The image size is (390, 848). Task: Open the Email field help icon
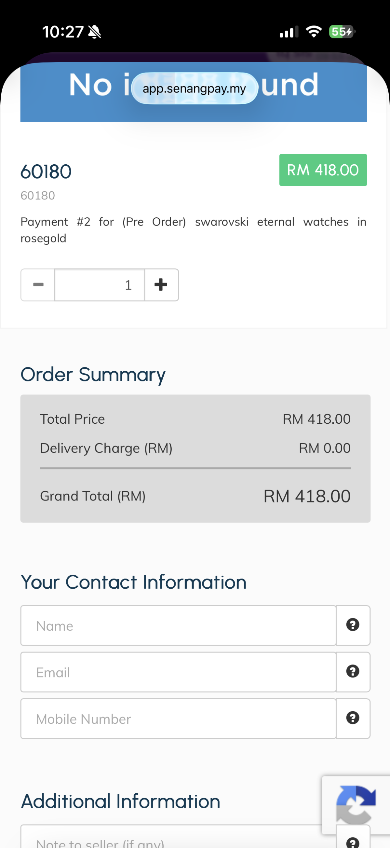tap(353, 672)
